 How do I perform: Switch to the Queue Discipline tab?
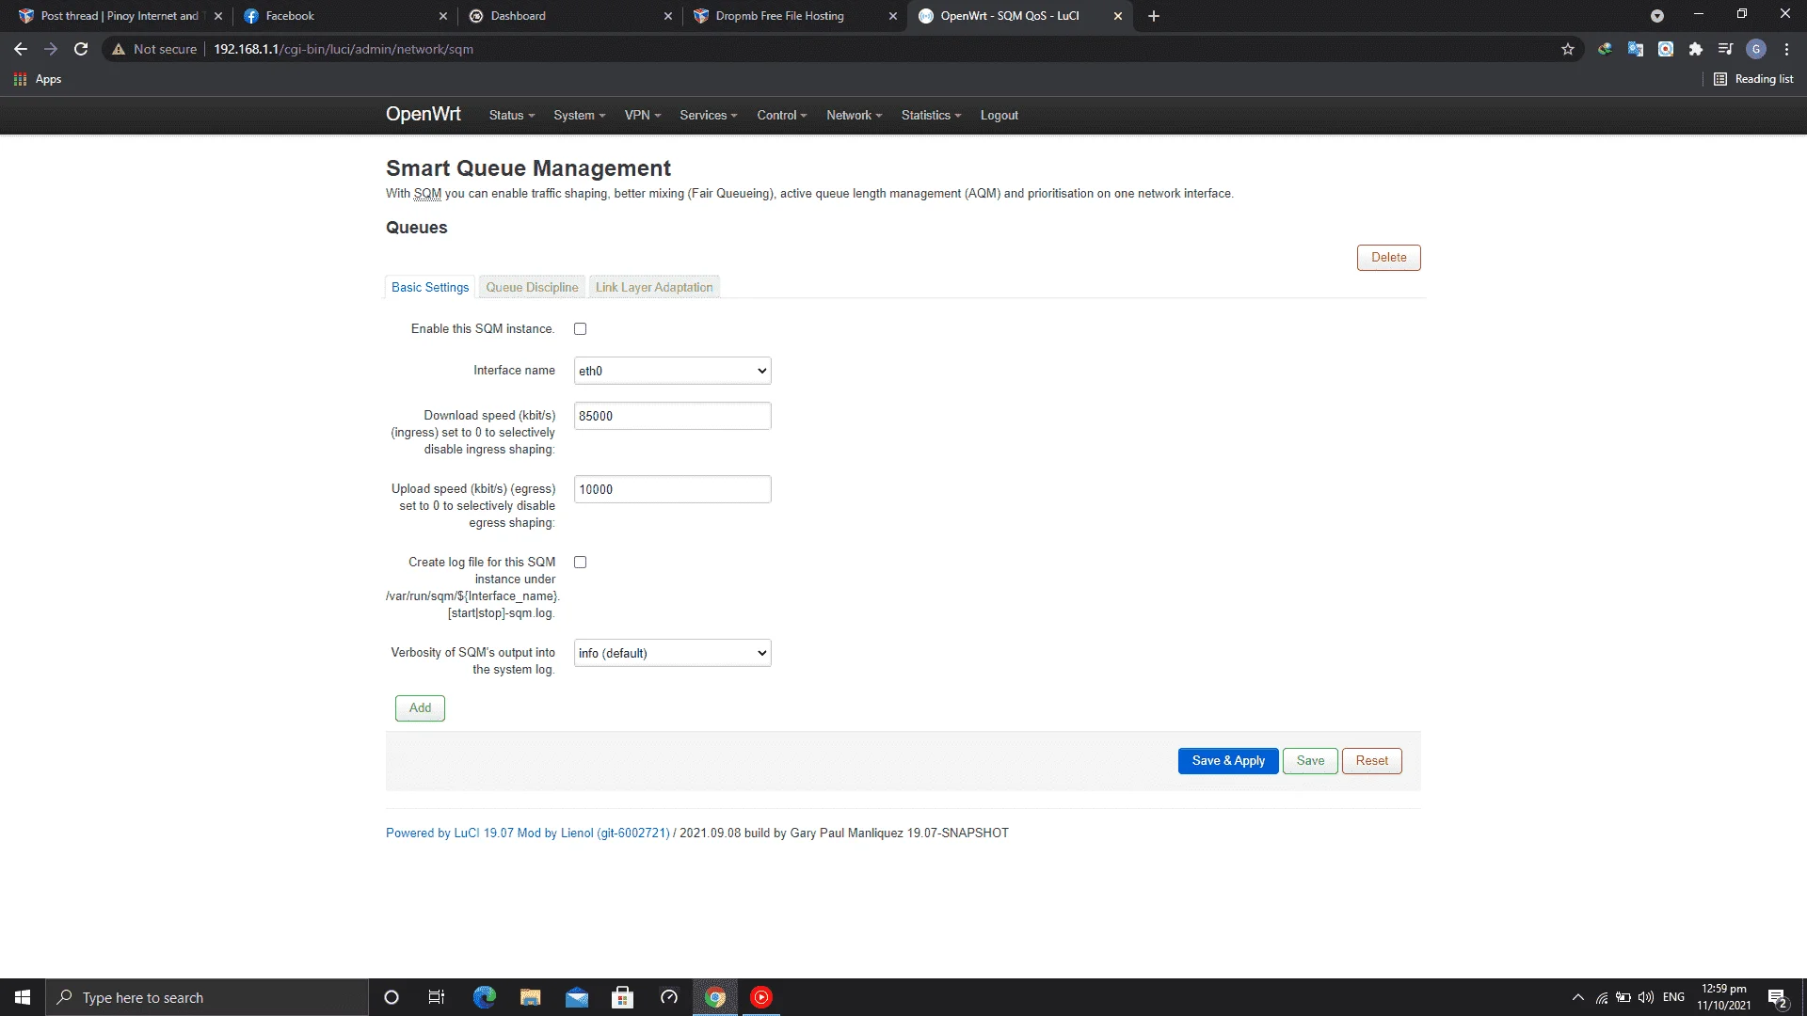tap(532, 287)
